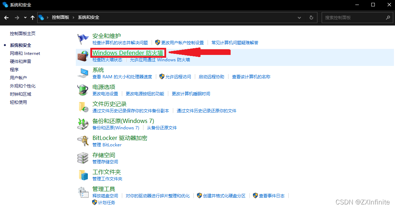
Task: Click the shield icon beside 允许远程访问
Action: click(x=162, y=77)
